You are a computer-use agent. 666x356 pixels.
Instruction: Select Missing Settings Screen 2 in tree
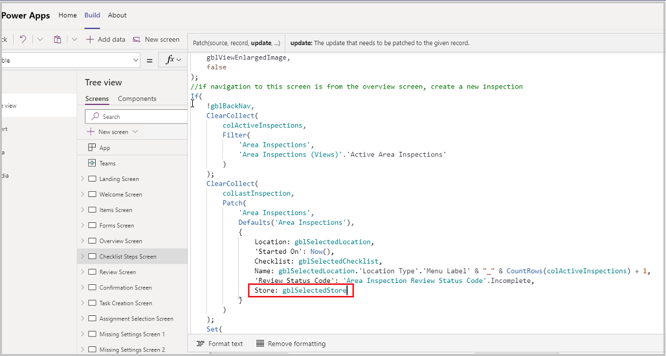click(132, 350)
